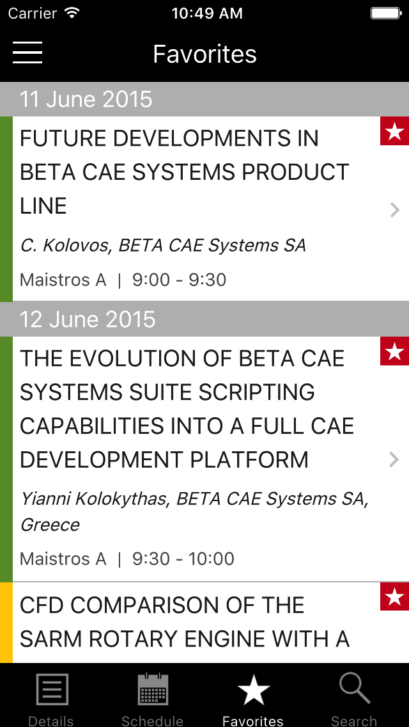409x727 pixels.
Task: Expand Future Developments session with chevron
Action: pos(395,209)
